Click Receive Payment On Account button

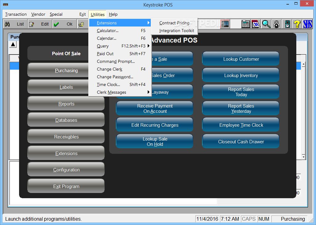(154, 108)
